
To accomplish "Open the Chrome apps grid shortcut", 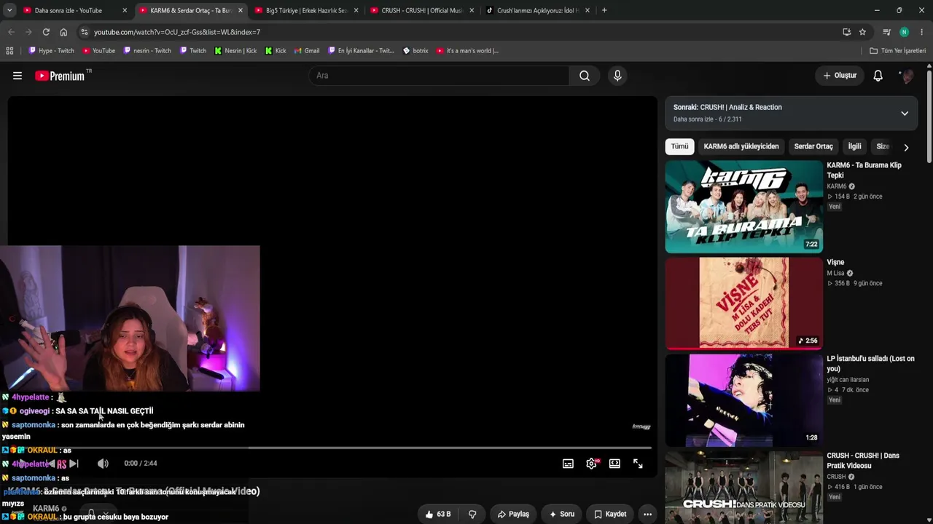I will pos(9,51).
